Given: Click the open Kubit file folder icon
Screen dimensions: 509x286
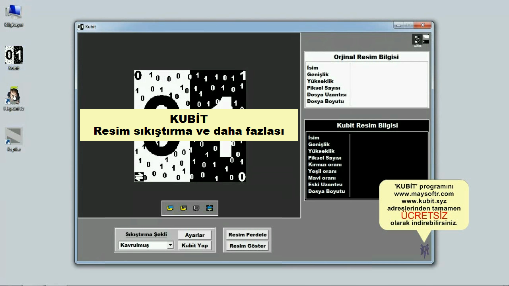Looking at the screenshot, I should click(x=183, y=208).
